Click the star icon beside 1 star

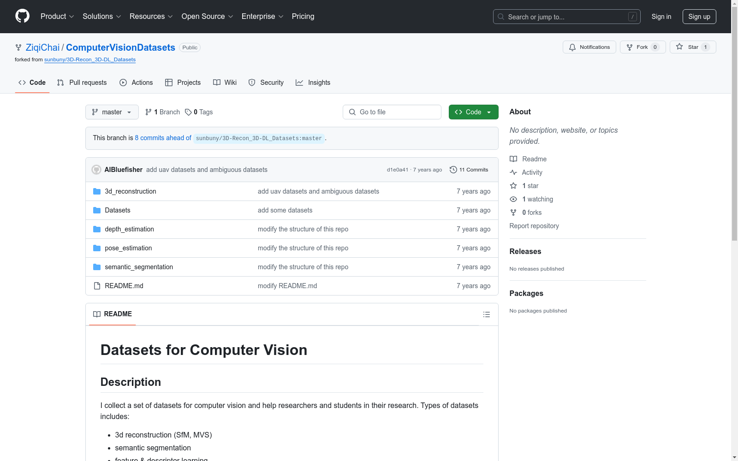513,186
